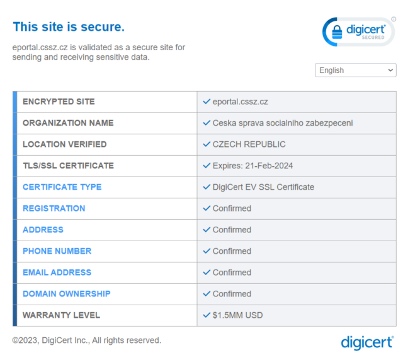Click the checkmark next to eportal.cssz.cz
This screenshot has height=358, width=403.
[207, 102]
